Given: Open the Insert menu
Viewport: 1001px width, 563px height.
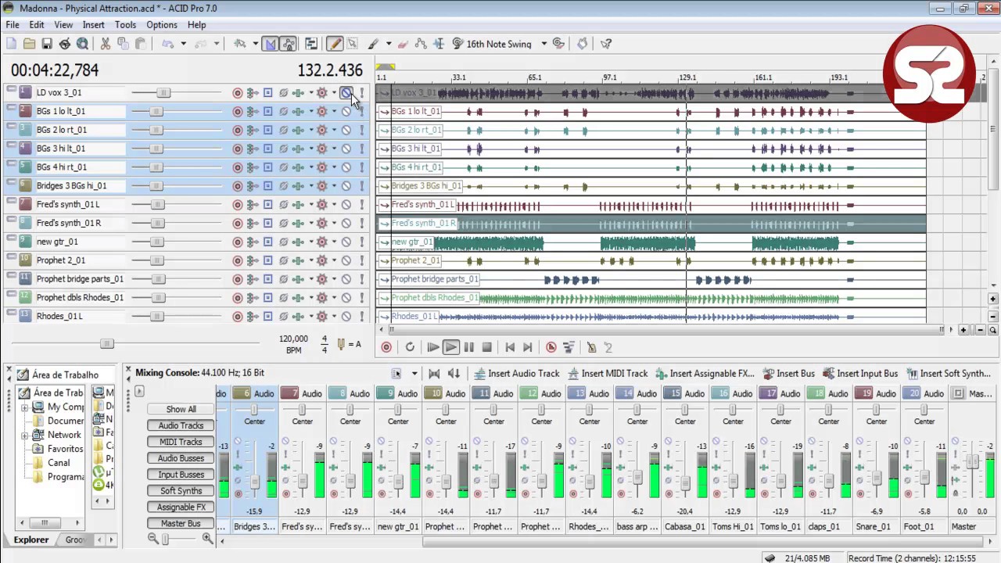Looking at the screenshot, I should [x=93, y=25].
